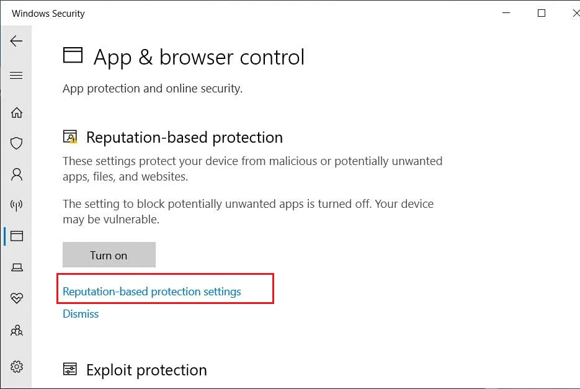Open Device security laptop icon
This screenshot has height=389, width=580.
[17, 267]
